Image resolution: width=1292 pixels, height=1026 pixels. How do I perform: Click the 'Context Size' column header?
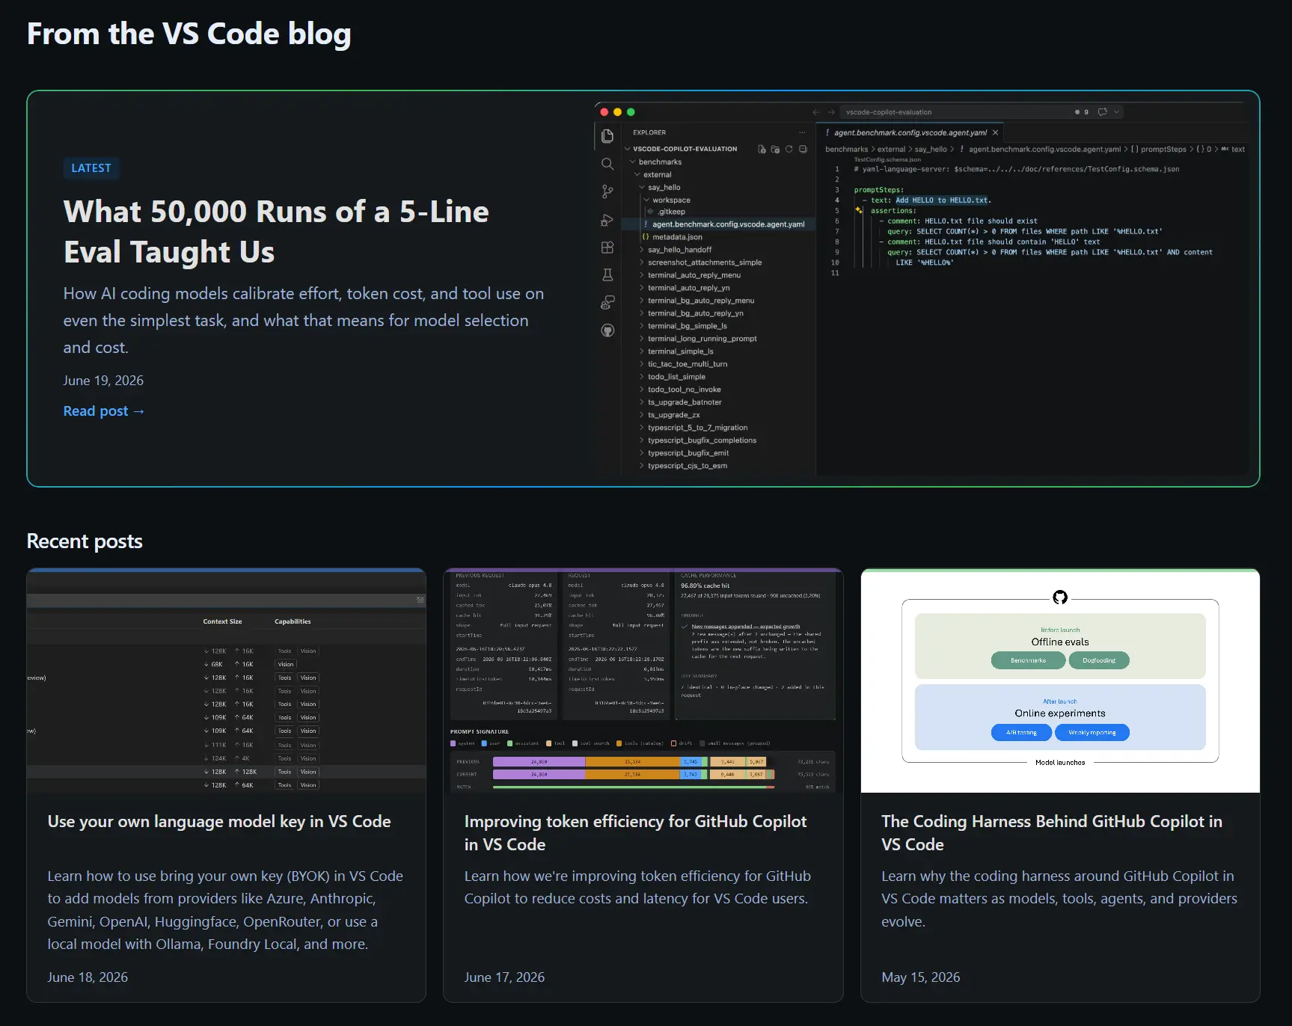tap(222, 621)
